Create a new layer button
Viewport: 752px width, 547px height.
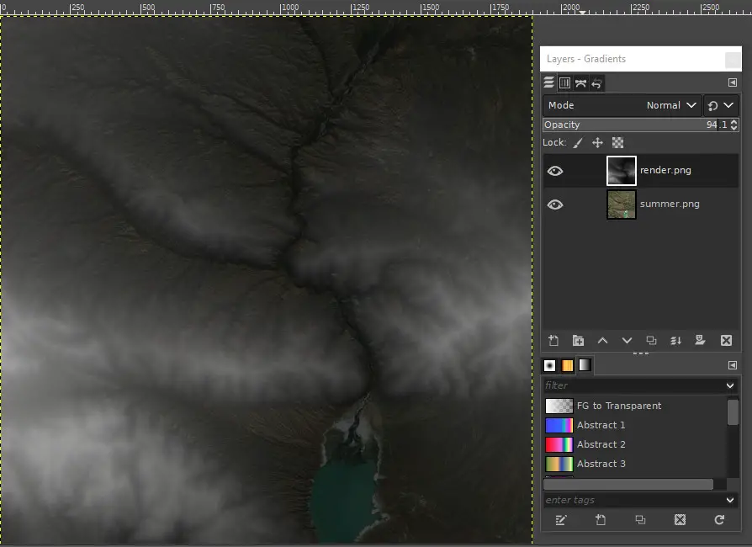pyautogui.click(x=553, y=341)
